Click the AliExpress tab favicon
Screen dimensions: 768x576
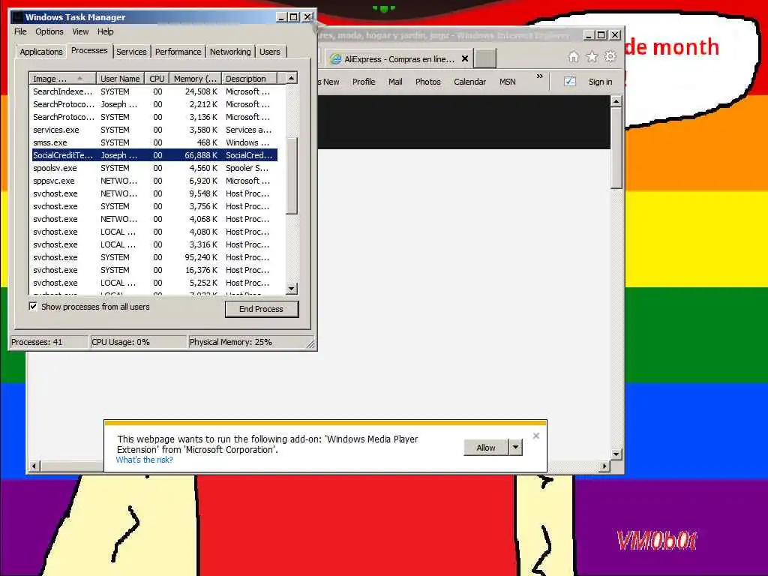click(335, 58)
